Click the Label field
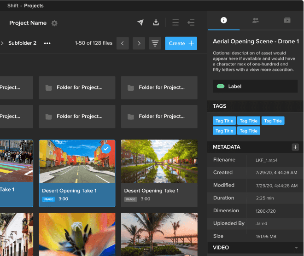 tap(255, 86)
